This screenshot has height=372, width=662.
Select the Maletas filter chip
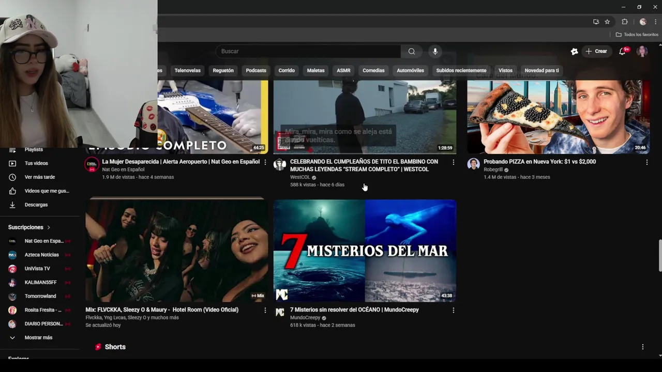click(316, 70)
